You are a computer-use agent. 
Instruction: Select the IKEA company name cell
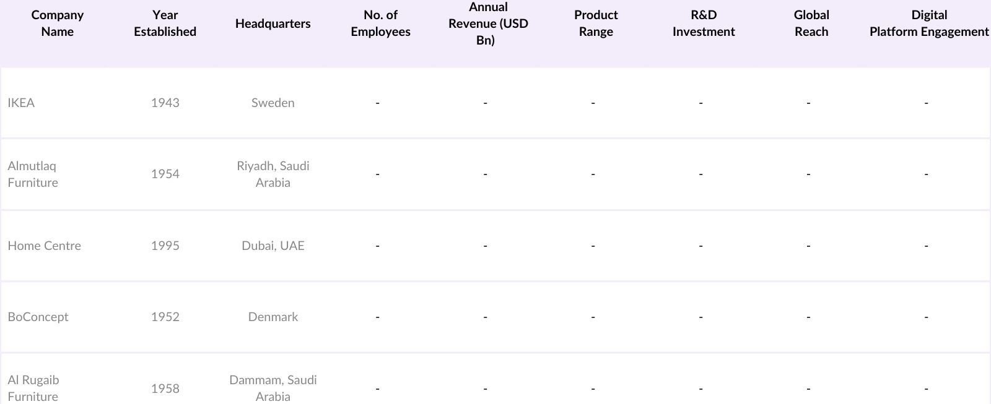coord(21,103)
